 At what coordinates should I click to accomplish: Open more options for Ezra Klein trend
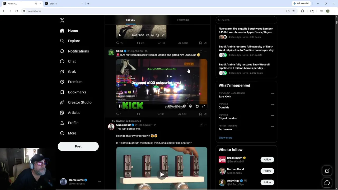point(273,94)
